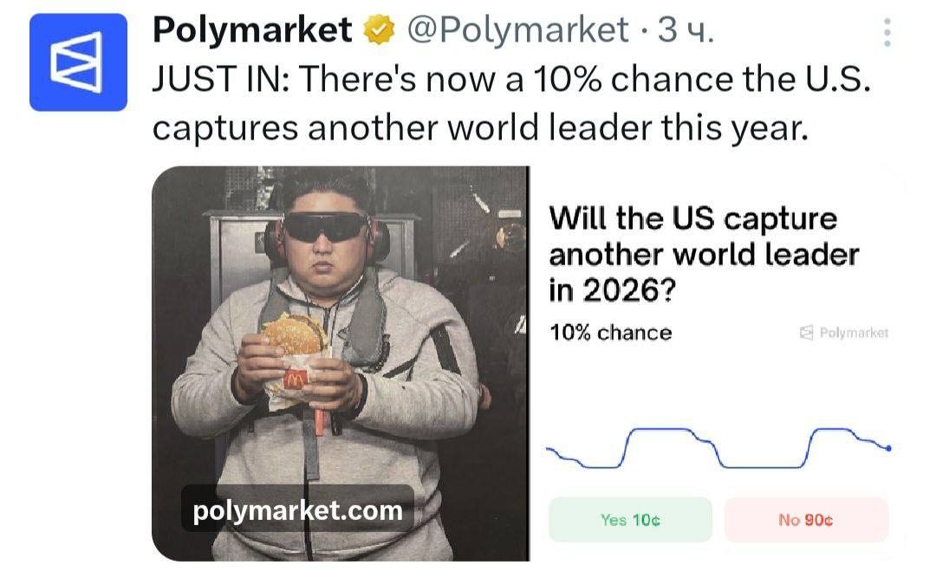Click the dark sunglasses in the photo
Viewport: 936px width, 578px height.
[x=325, y=227]
